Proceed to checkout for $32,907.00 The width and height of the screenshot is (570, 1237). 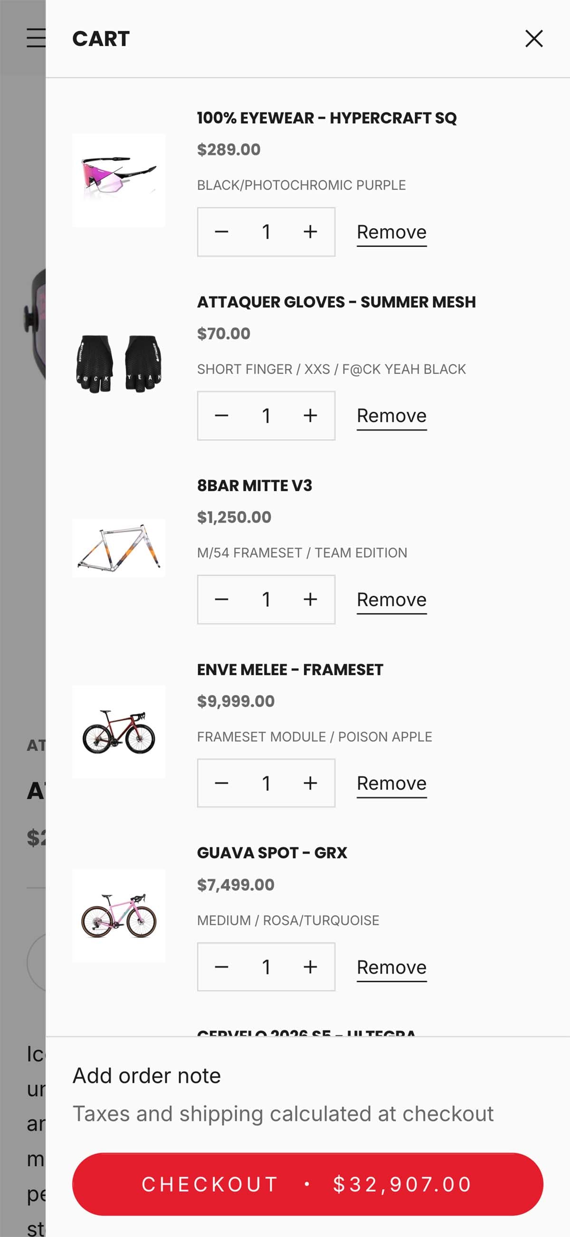click(307, 1184)
